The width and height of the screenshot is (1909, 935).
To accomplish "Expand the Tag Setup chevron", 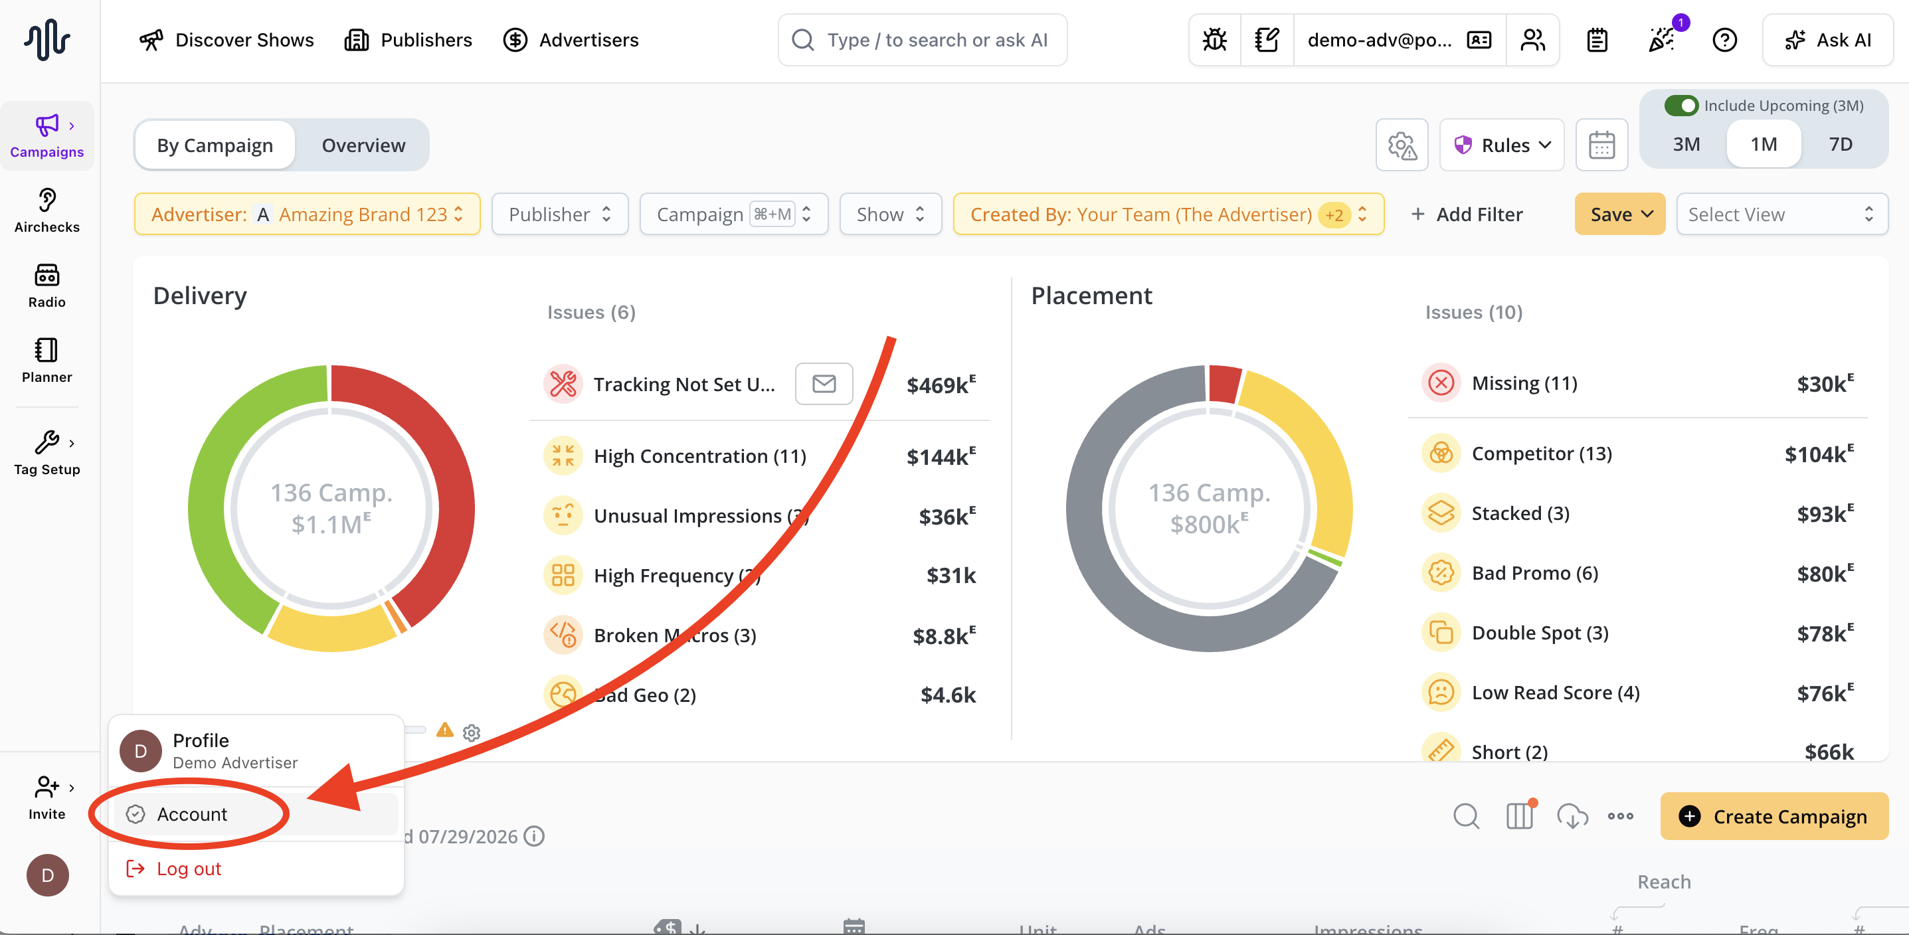I will [x=71, y=443].
